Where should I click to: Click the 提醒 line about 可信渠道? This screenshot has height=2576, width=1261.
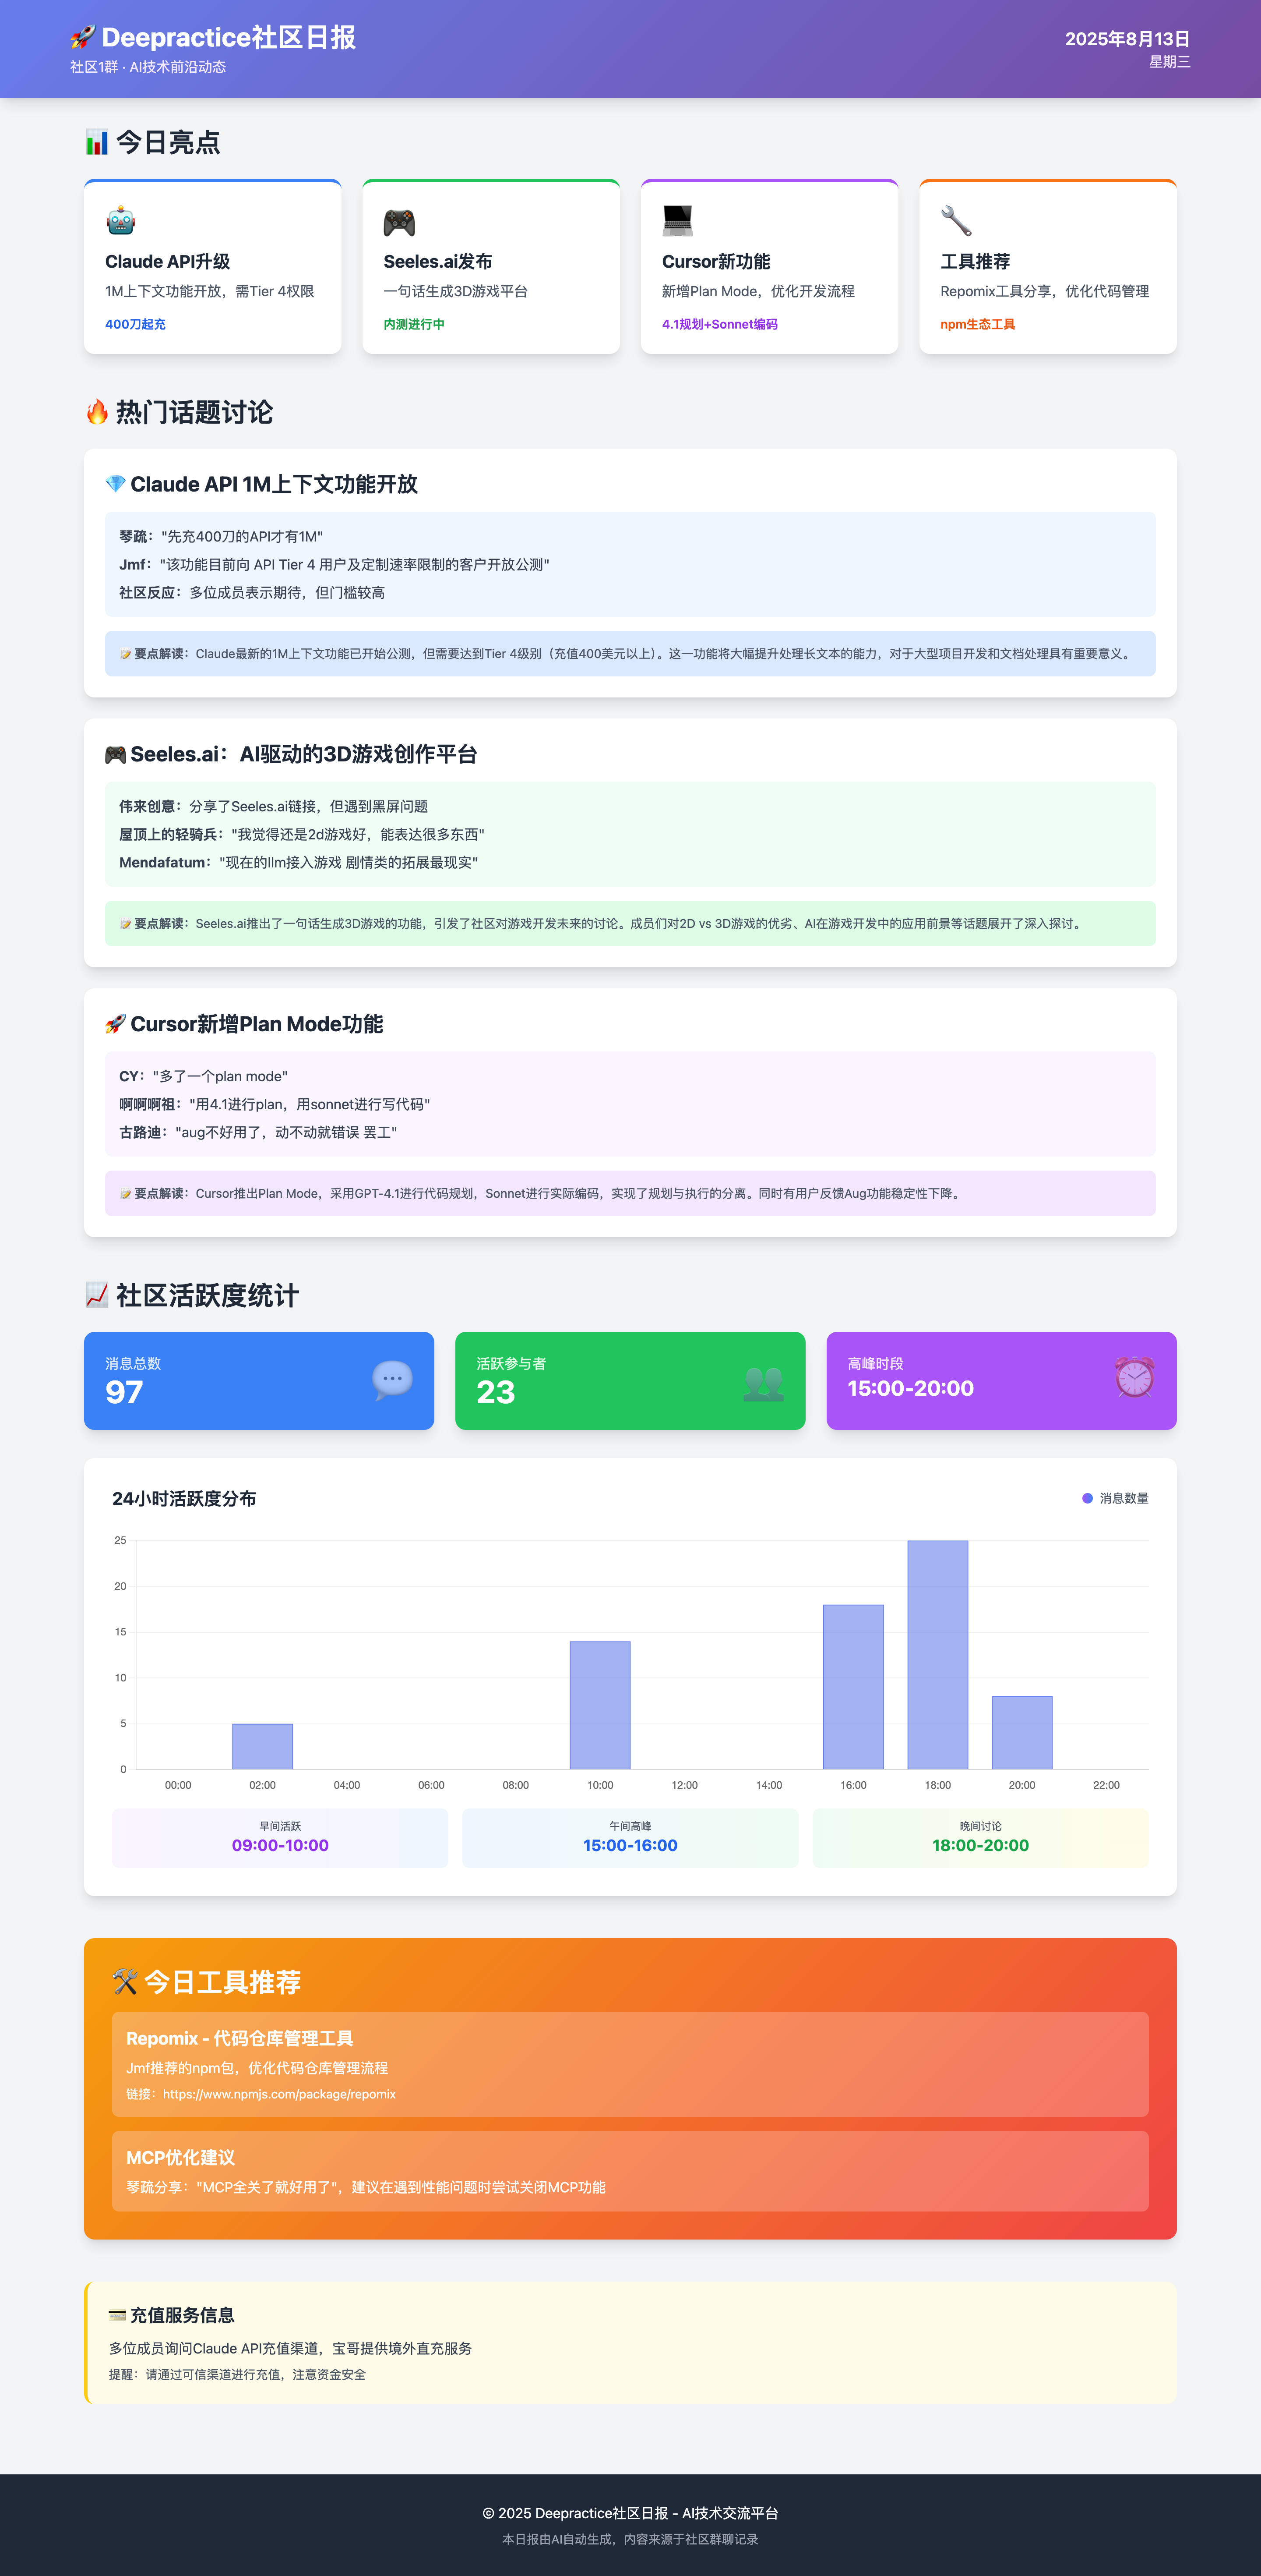237,2374
